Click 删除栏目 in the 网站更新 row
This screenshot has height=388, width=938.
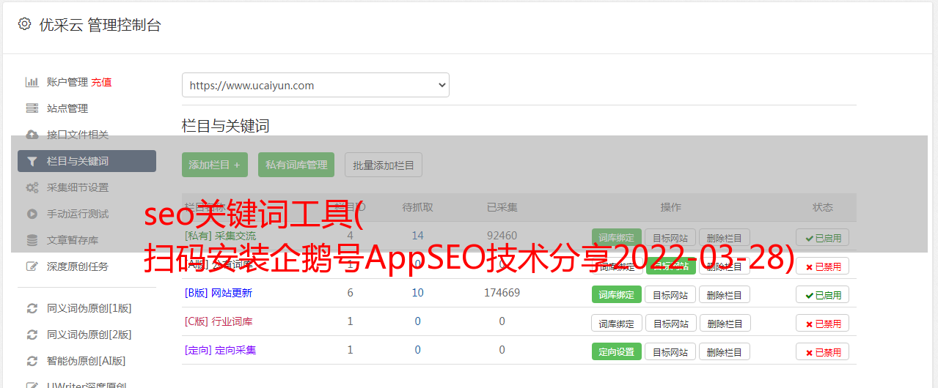(x=725, y=294)
